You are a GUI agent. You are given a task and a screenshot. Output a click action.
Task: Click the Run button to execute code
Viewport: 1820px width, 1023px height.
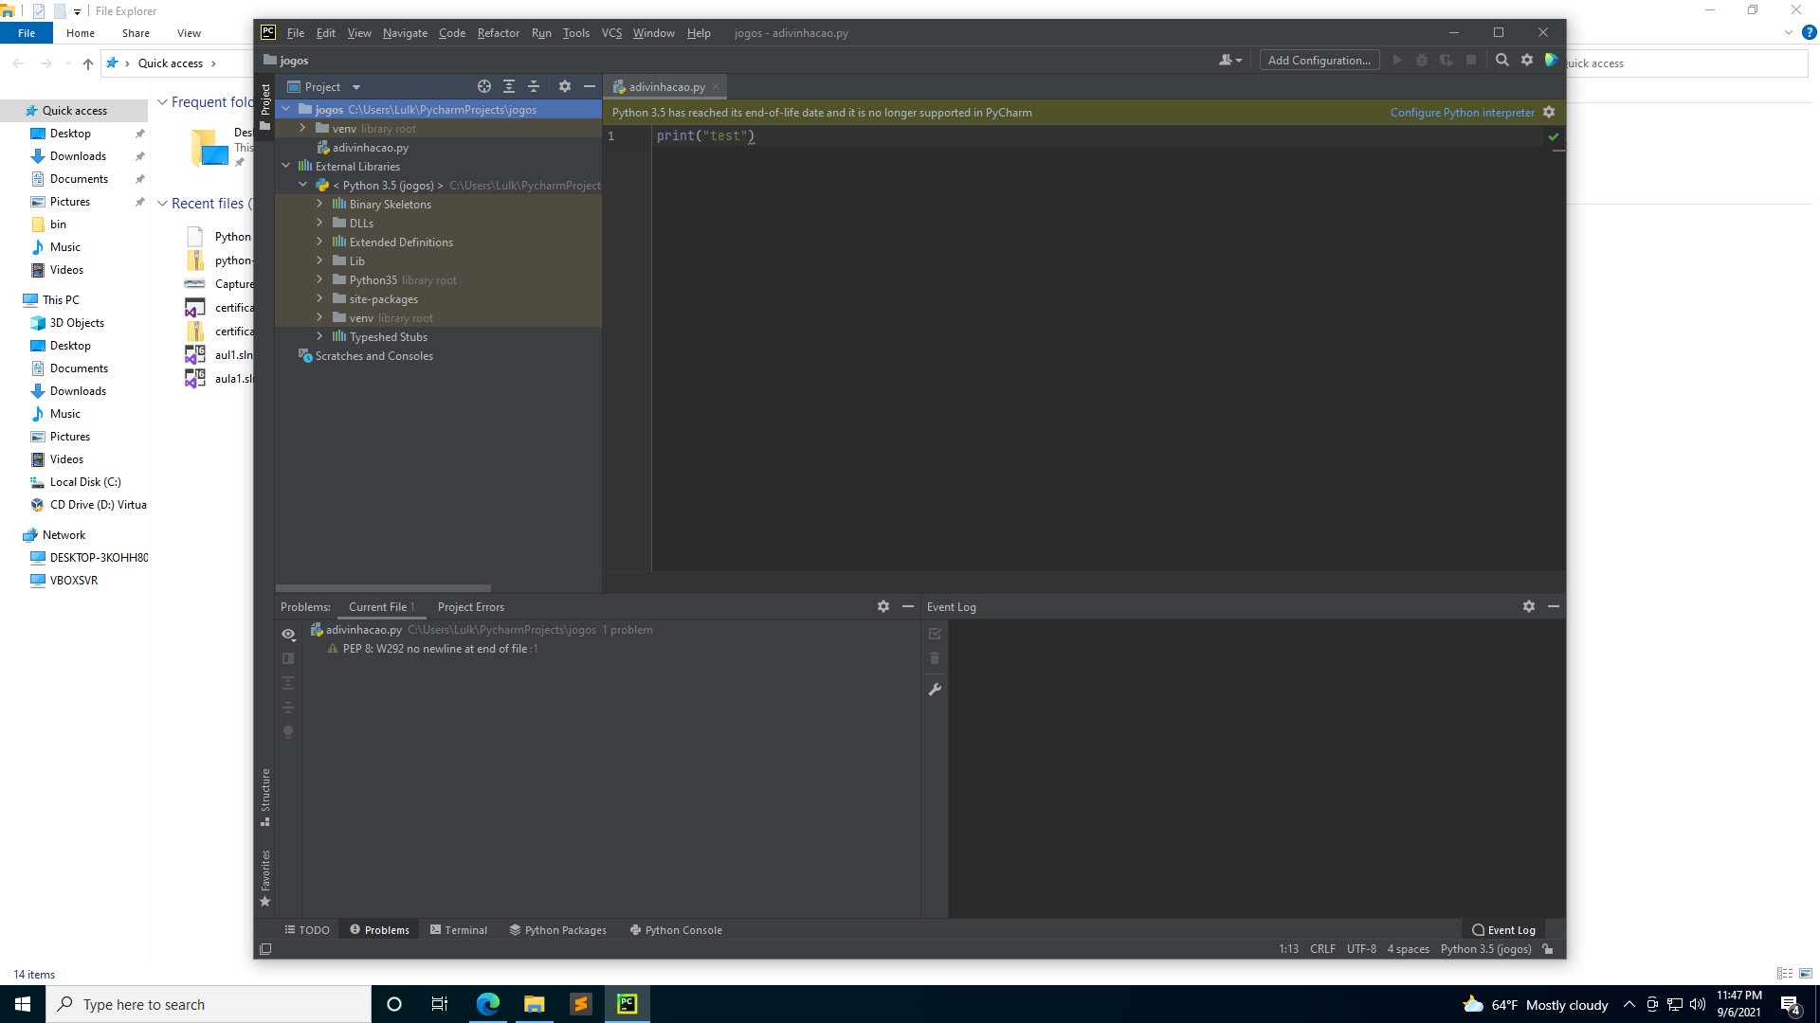pos(1397,63)
